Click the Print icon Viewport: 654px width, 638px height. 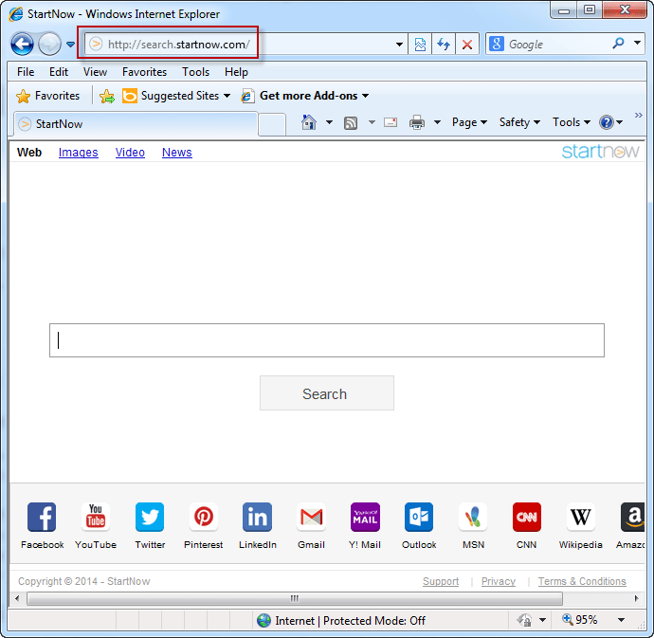pyautogui.click(x=417, y=122)
